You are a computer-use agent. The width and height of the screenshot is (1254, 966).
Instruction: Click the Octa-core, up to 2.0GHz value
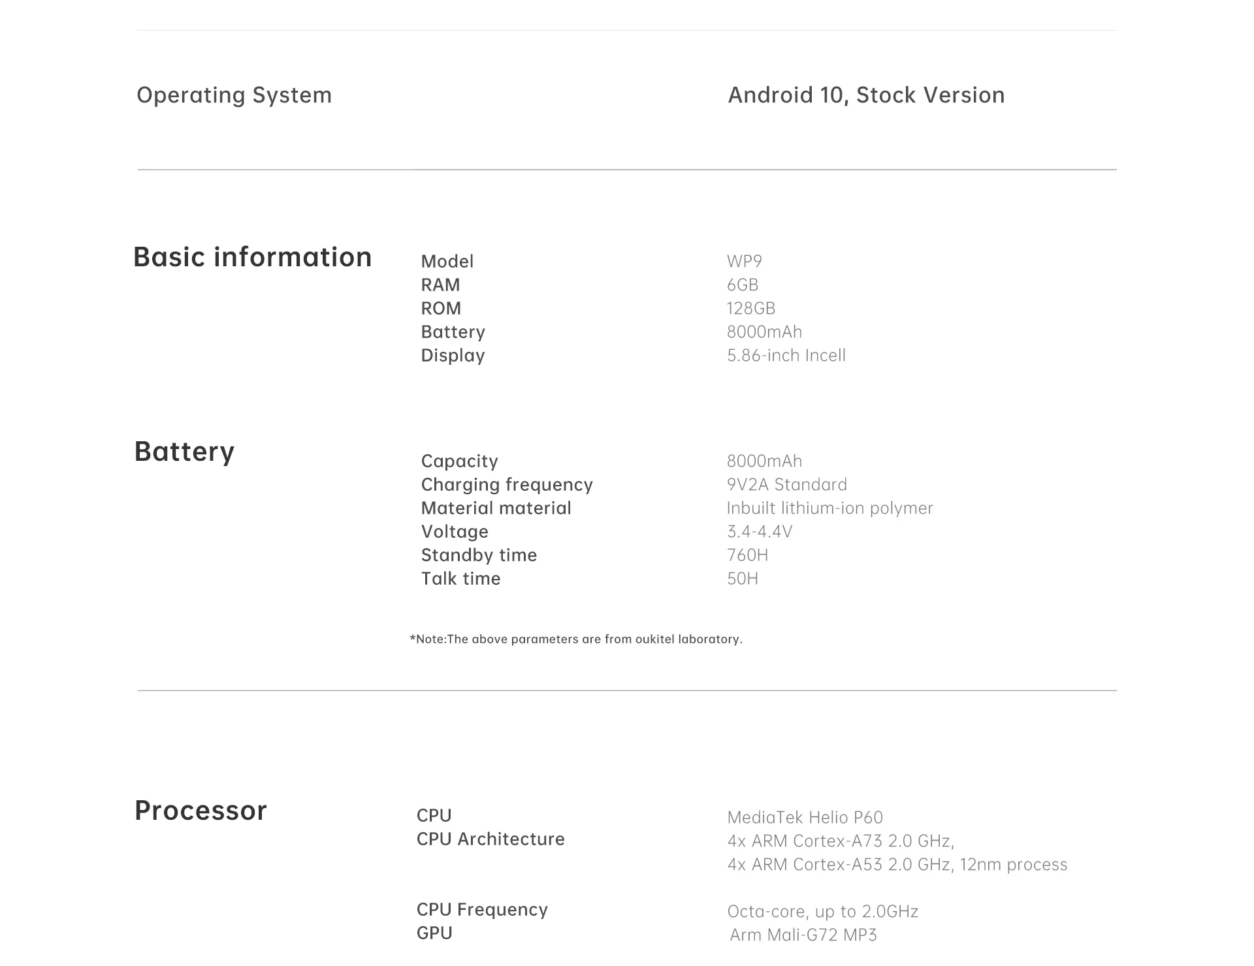click(823, 911)
